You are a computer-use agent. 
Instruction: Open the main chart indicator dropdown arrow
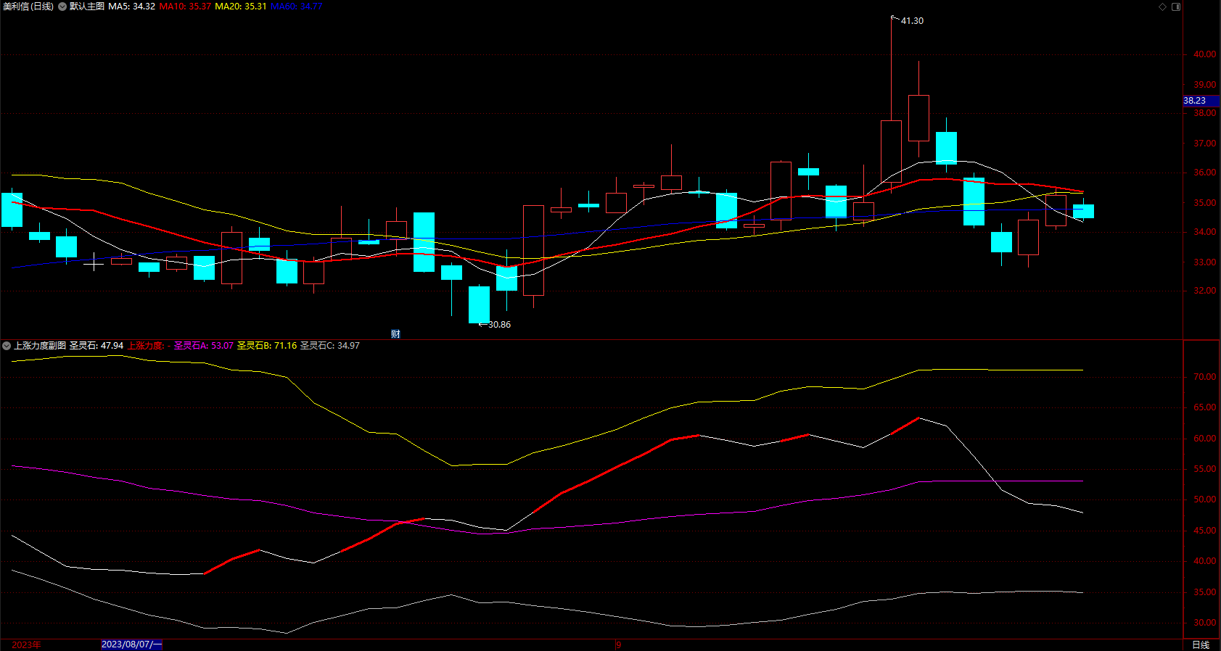(62, 7)
